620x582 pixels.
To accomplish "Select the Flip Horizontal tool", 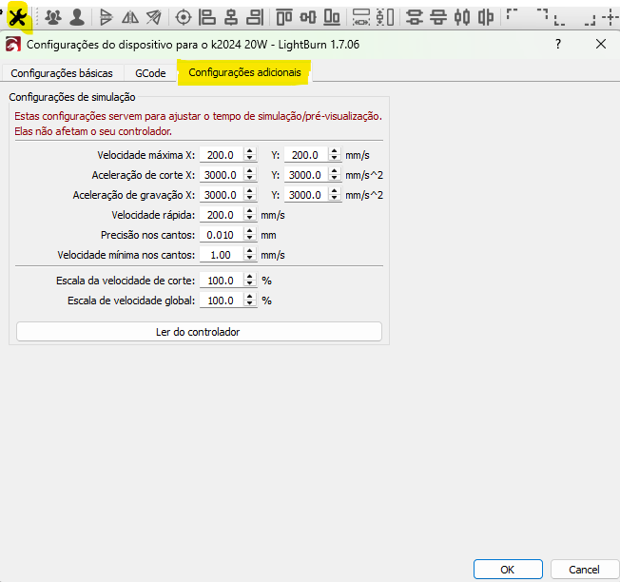I will [x=105, y=16].
